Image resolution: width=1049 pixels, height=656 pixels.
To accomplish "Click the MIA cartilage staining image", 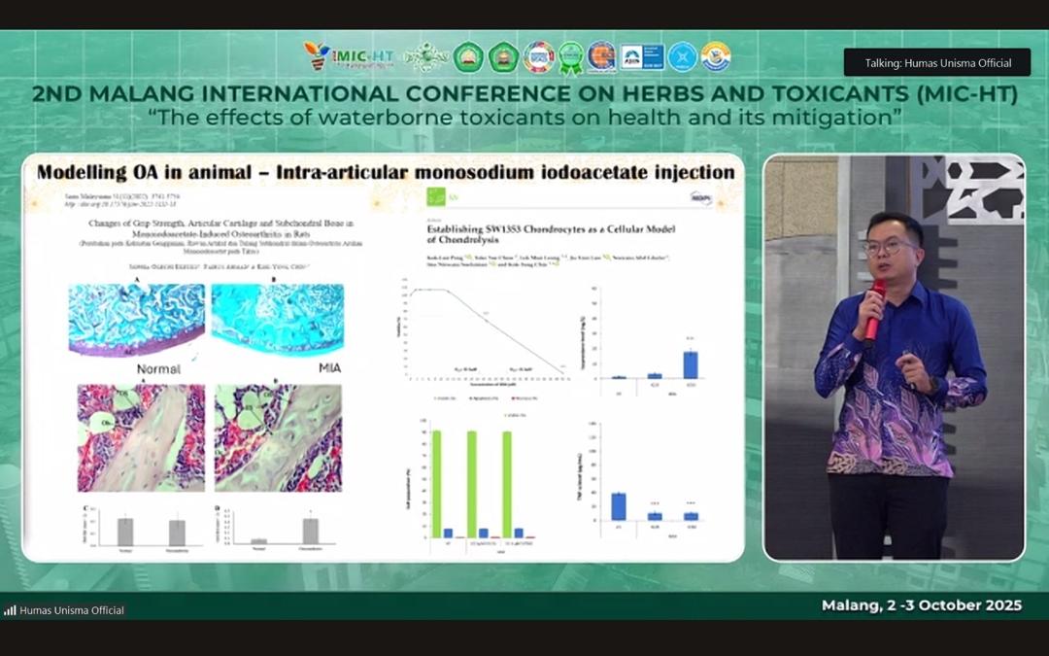I will tap(278, 319).
